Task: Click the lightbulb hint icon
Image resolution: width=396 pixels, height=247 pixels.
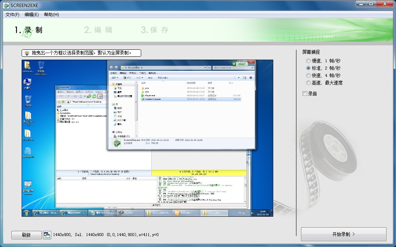Action: click(x=26, y=53)
